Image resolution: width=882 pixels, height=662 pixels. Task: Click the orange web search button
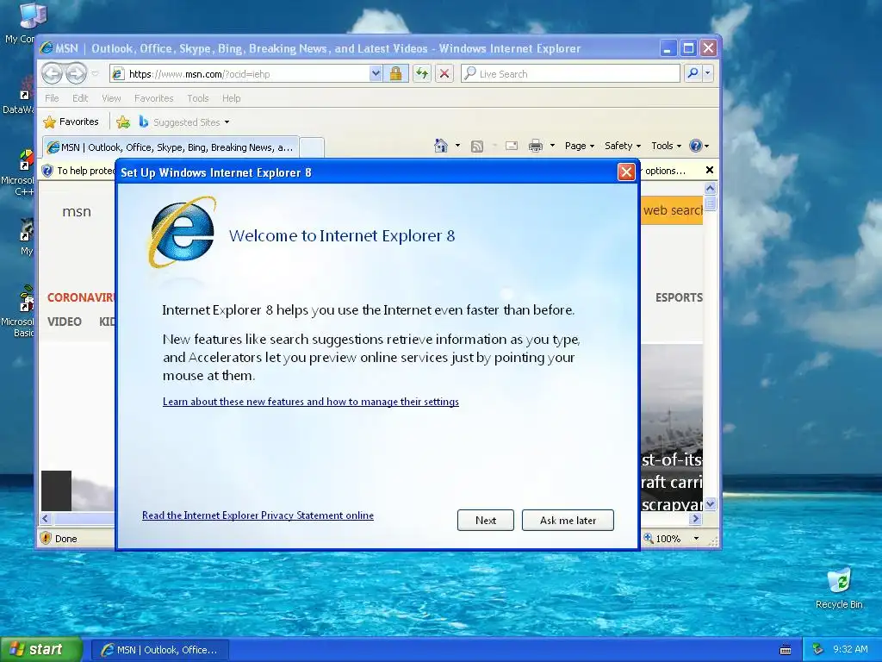(x=672, y=210)
